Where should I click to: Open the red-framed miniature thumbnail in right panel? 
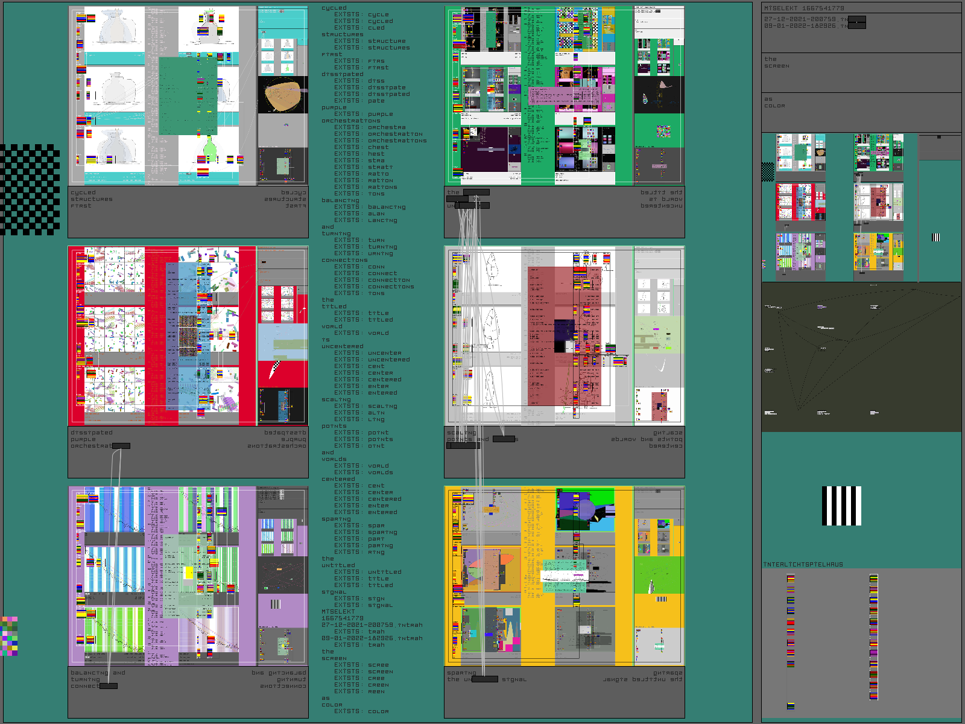[x=800, y=203]
